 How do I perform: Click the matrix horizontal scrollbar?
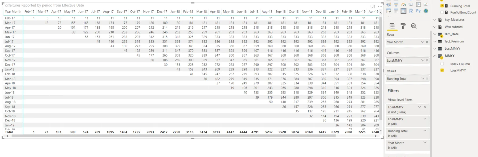tap(174, 136)
